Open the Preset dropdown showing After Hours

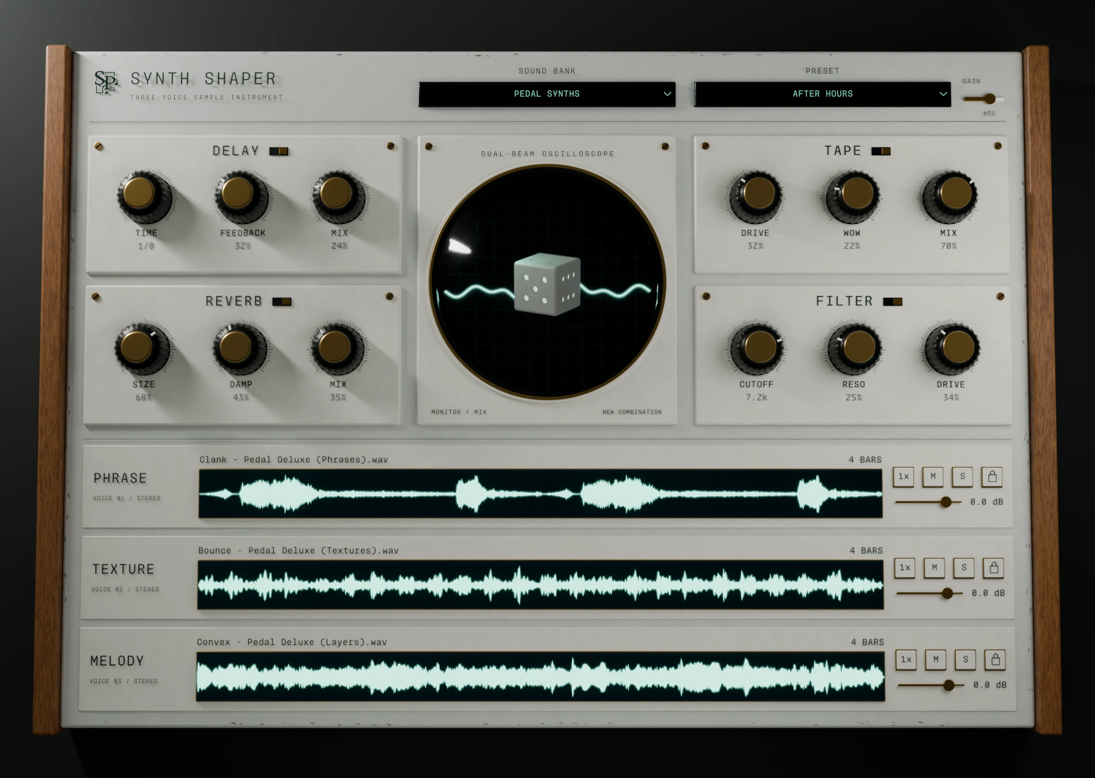pos(822,94)
